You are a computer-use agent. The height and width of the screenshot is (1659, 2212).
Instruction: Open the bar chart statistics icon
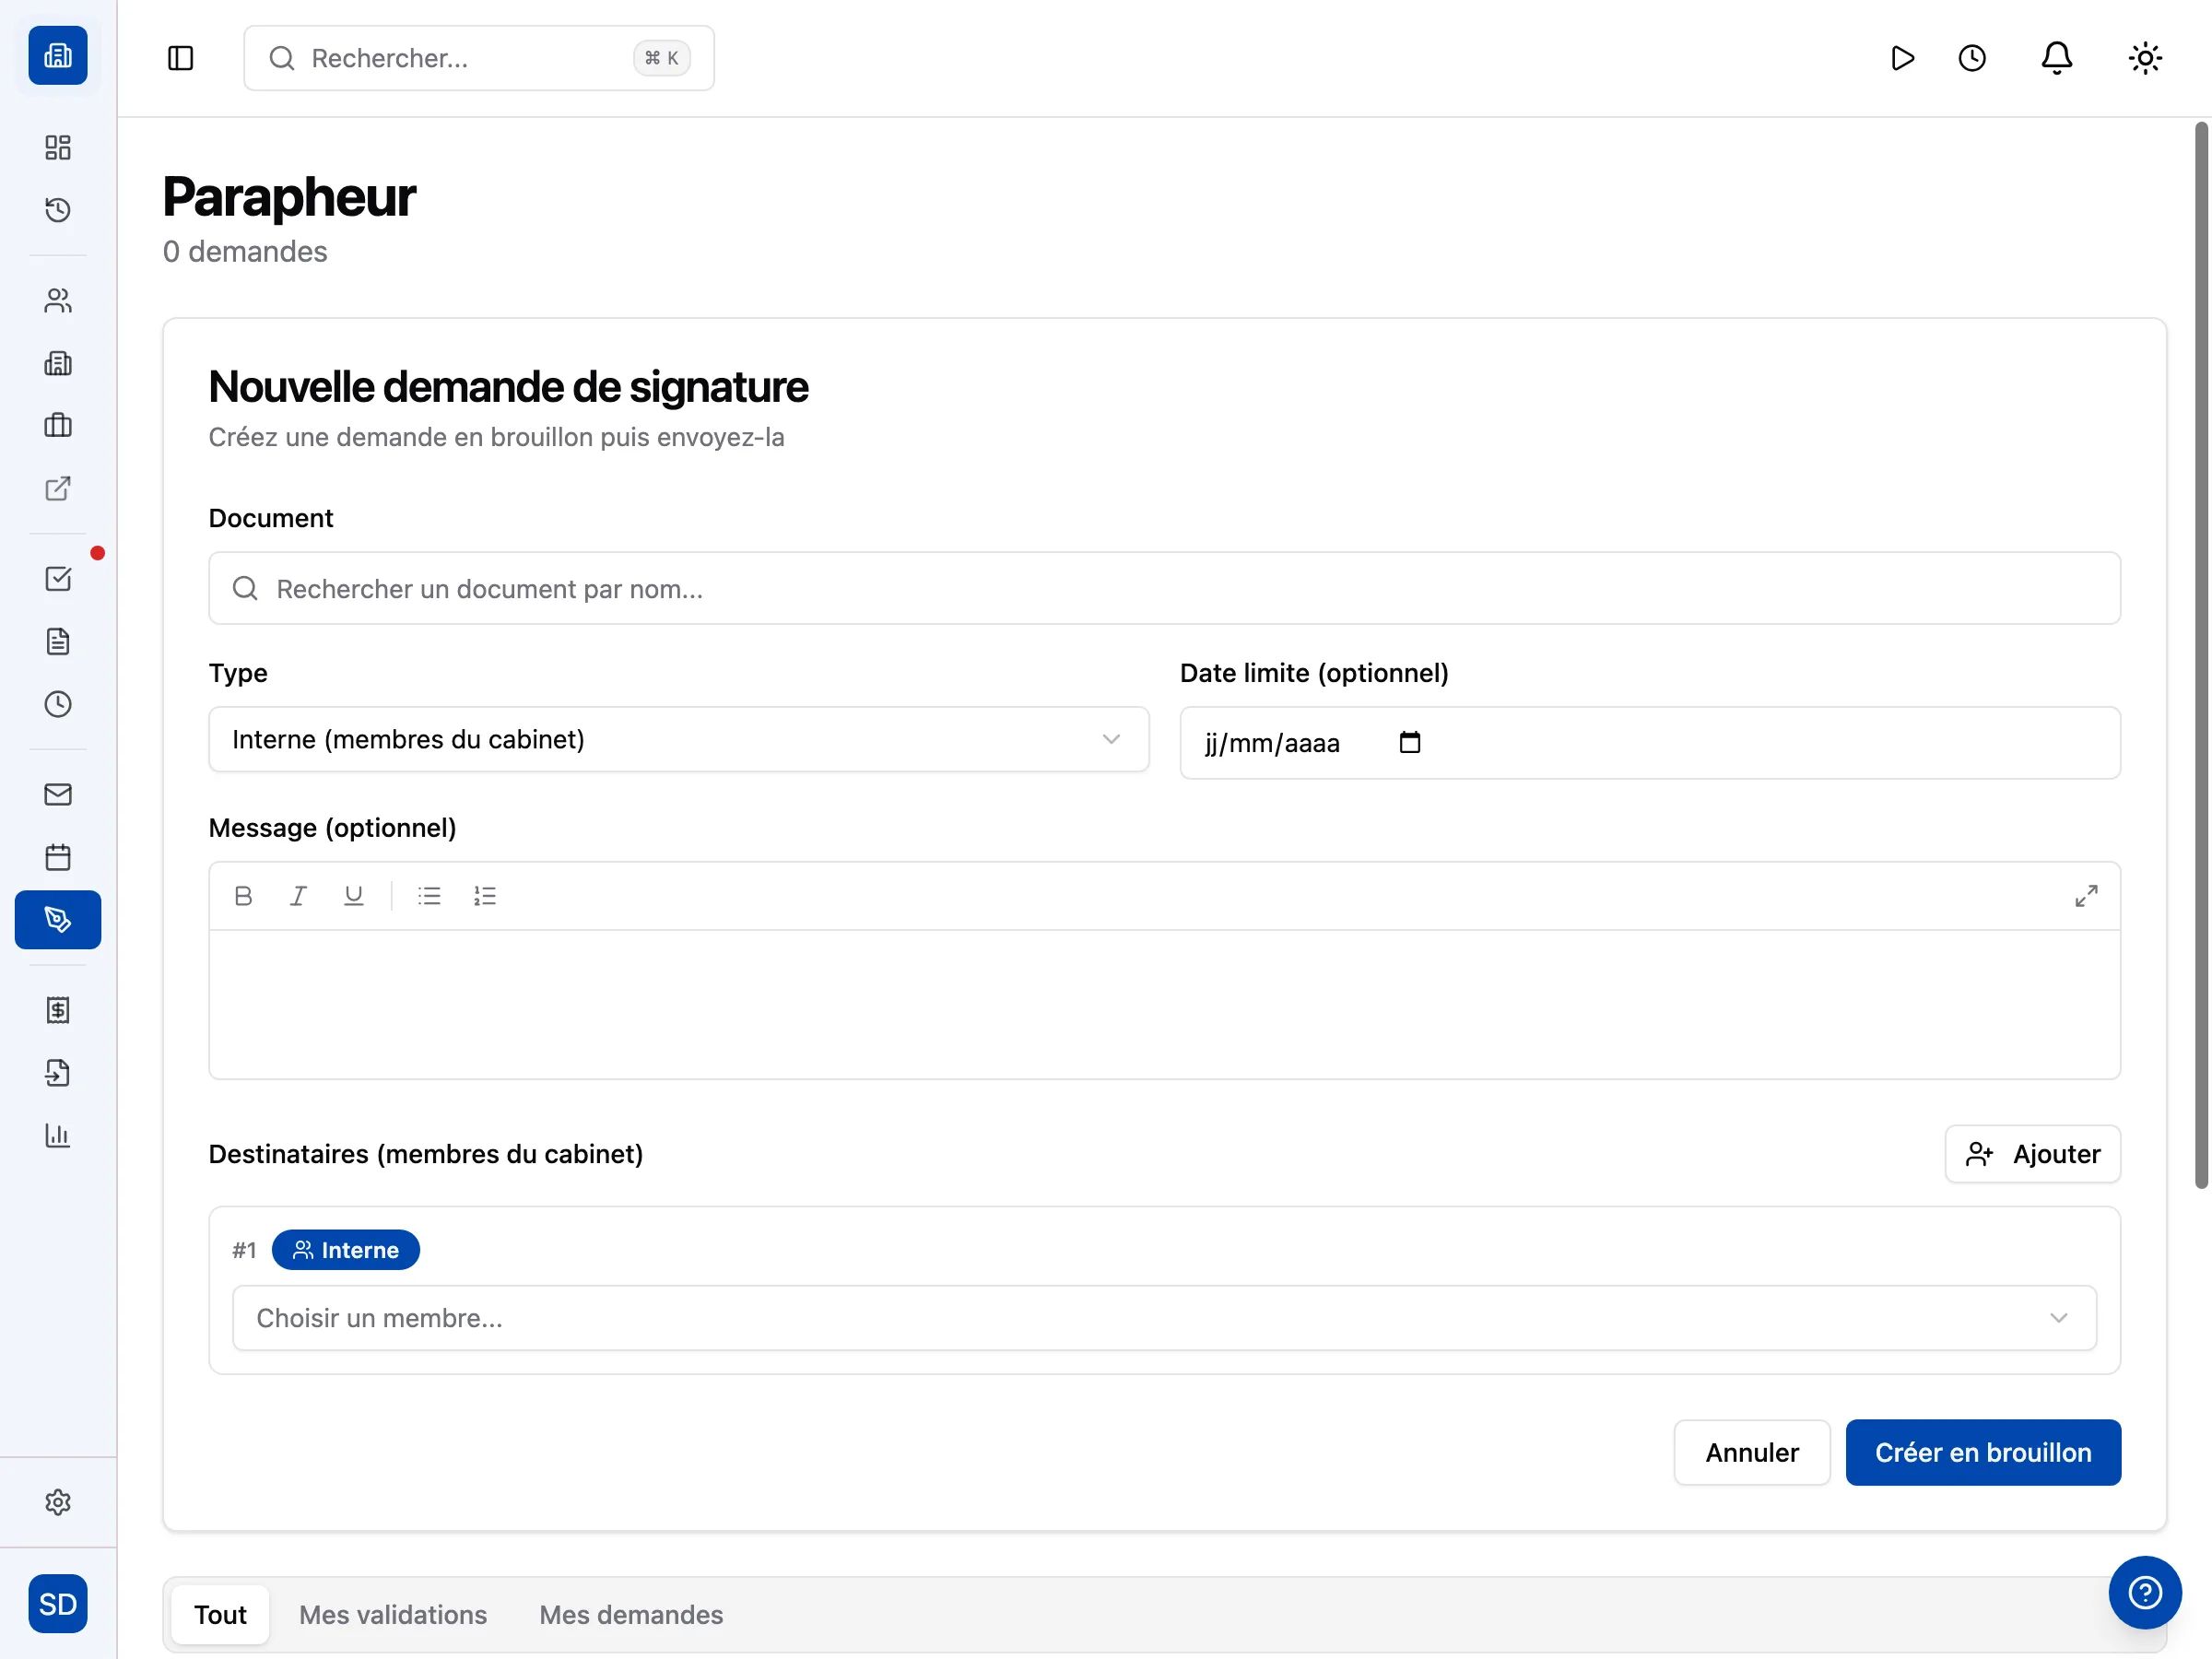click(58, 1135)
